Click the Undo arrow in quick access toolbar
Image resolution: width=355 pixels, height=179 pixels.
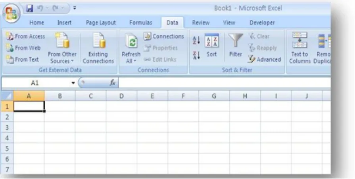coord(40,8)
